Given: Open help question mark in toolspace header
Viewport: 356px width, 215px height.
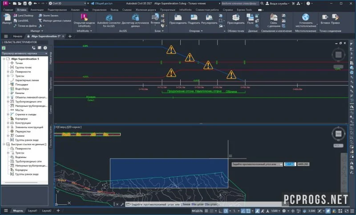Looking at the screenshot, I should (x=45, y=48).
